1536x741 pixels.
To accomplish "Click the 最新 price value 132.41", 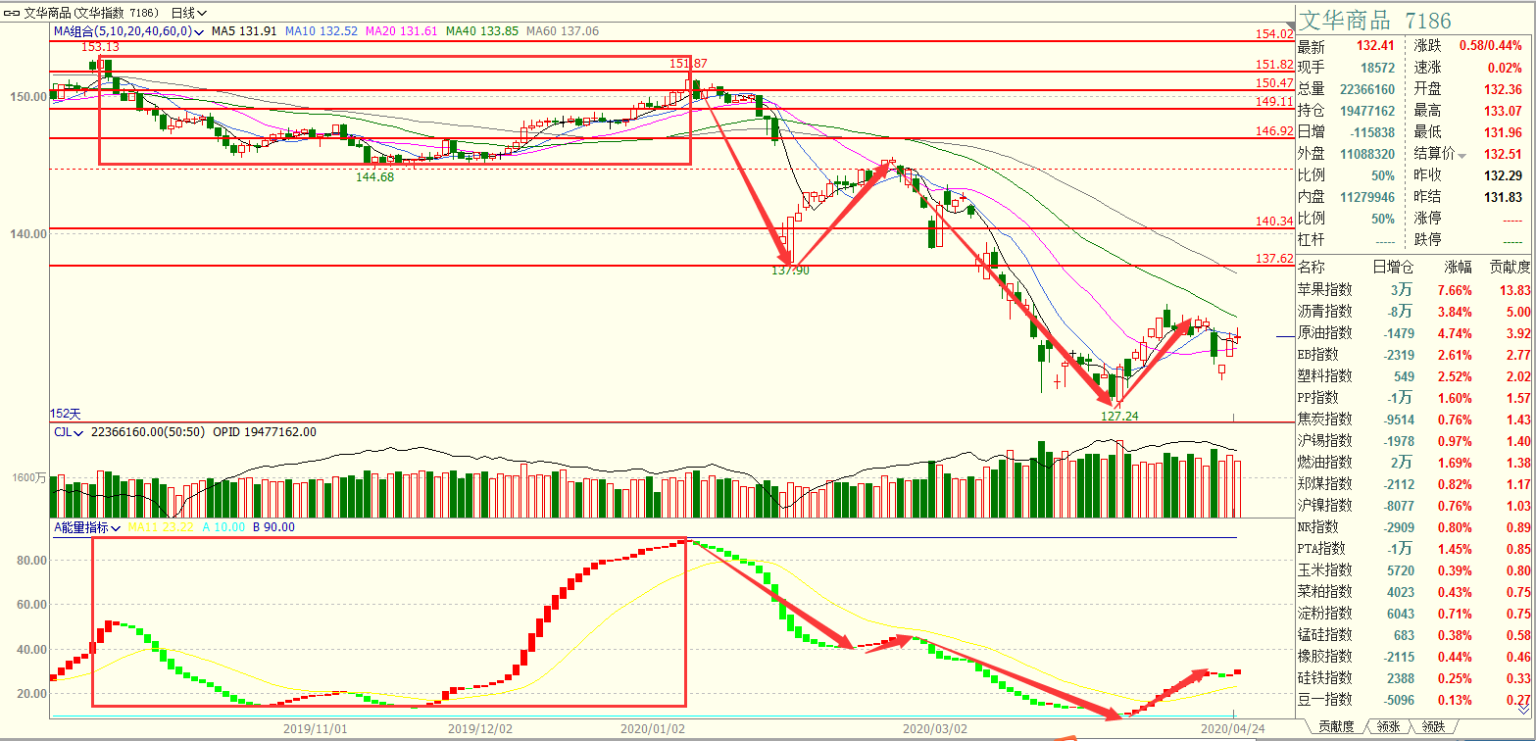I will 1376,46.
